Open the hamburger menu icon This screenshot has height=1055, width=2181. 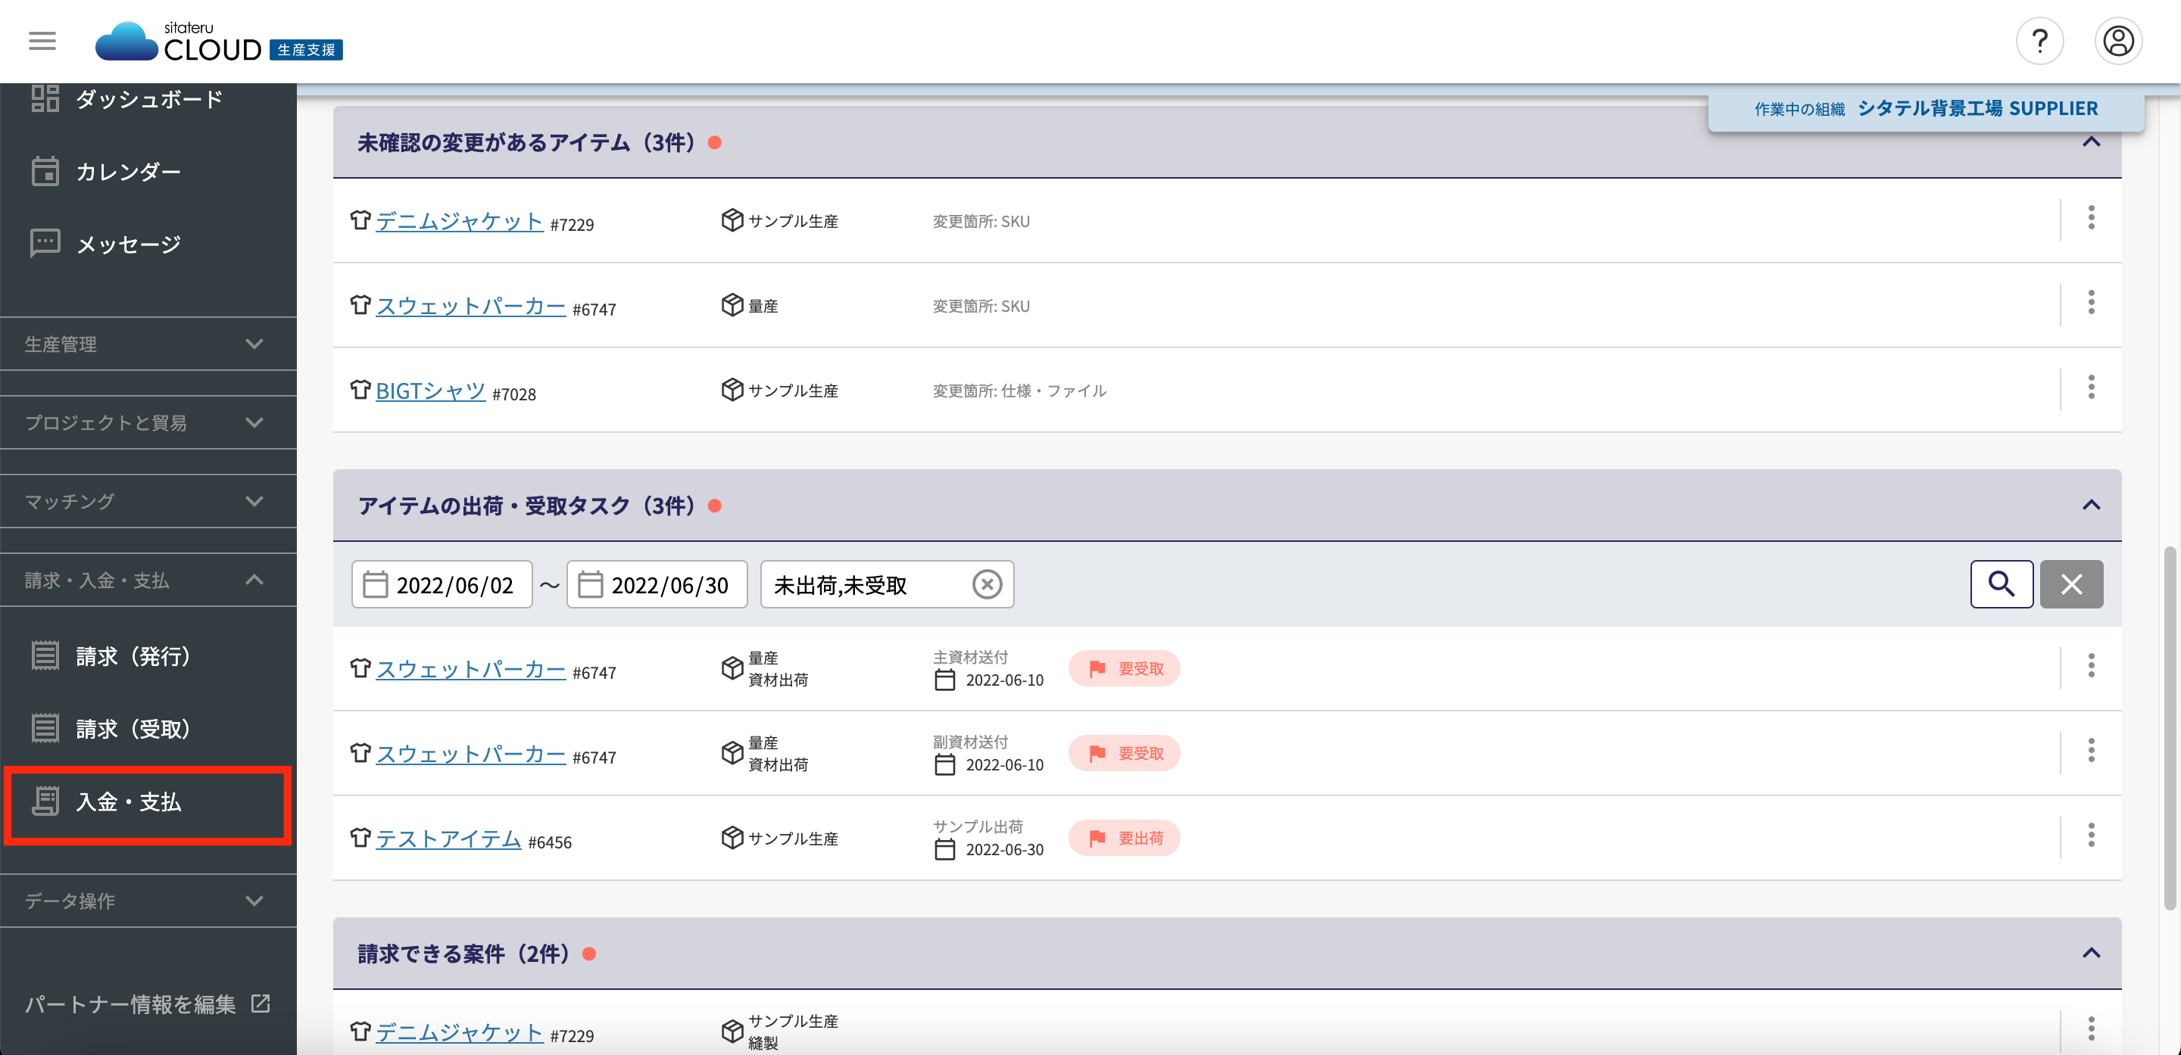point(42,41)
